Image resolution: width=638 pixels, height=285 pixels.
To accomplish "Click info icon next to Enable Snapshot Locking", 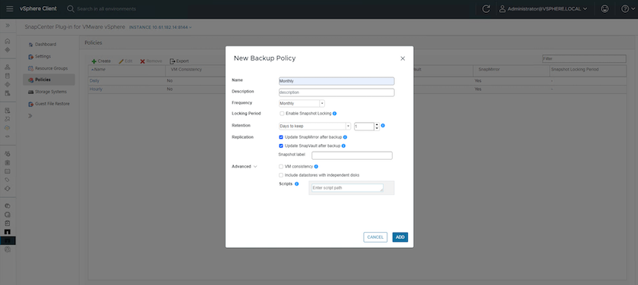I will tap(334, 114).
